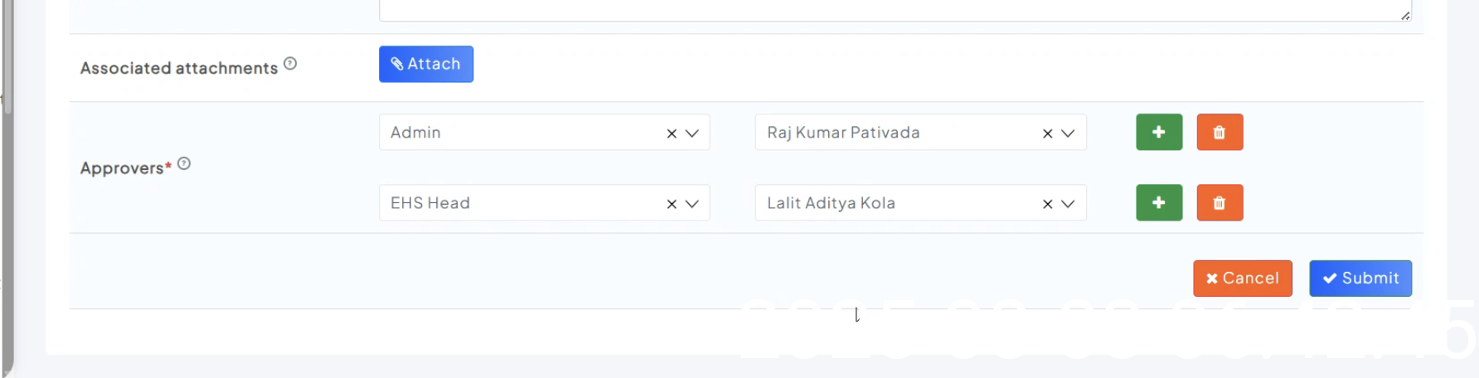Image resolution: width=1479 pixels, height=378 pixels.
Task: Delete the EHS Head approver row
Action: 1219,203
